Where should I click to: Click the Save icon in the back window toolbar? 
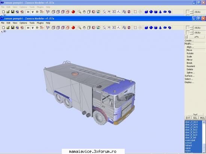(13, 12)
